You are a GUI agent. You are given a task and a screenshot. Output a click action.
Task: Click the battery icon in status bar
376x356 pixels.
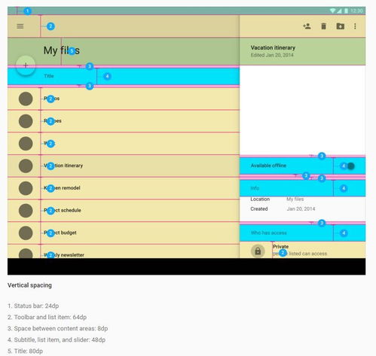(x=346, y=11)
